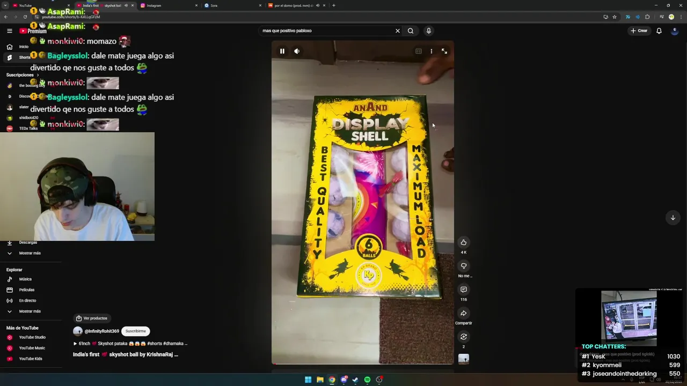Open Discord from the taskbar

coord(343,380)
